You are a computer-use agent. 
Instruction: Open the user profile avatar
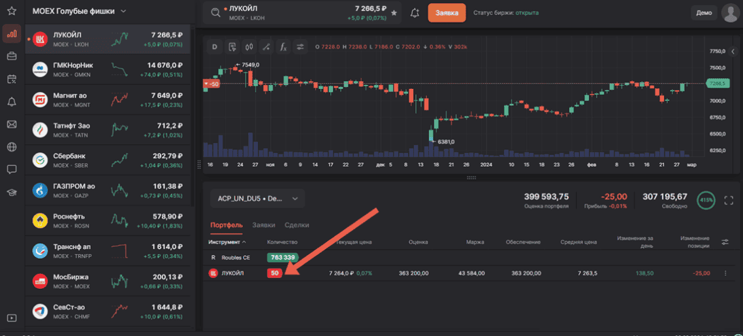(730, 13)
